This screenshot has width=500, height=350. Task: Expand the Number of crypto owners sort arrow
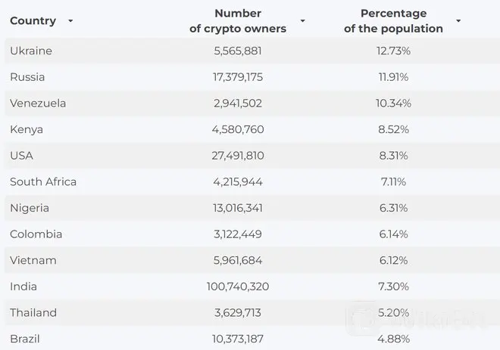(x=302, y=21)
